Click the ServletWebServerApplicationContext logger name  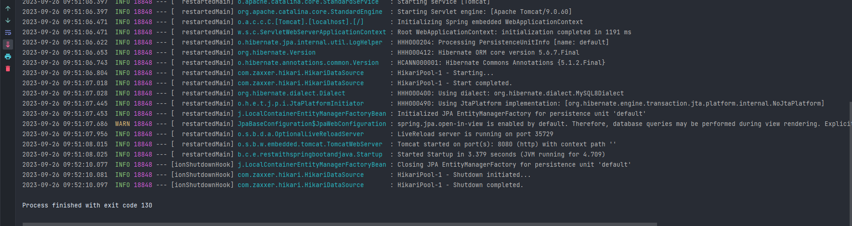click(x=312, y=32)
